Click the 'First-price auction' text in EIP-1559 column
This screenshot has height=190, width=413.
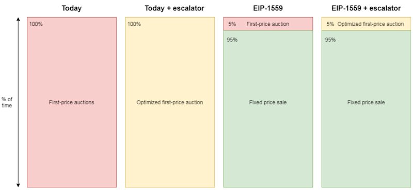coord(268,24)
